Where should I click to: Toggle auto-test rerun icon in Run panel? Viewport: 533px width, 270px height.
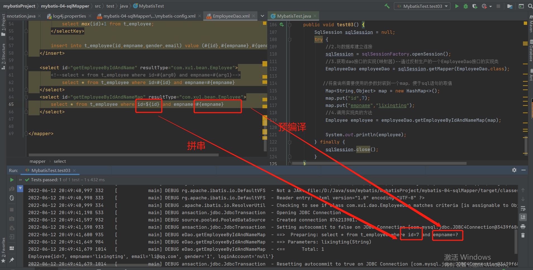point(12,198)
